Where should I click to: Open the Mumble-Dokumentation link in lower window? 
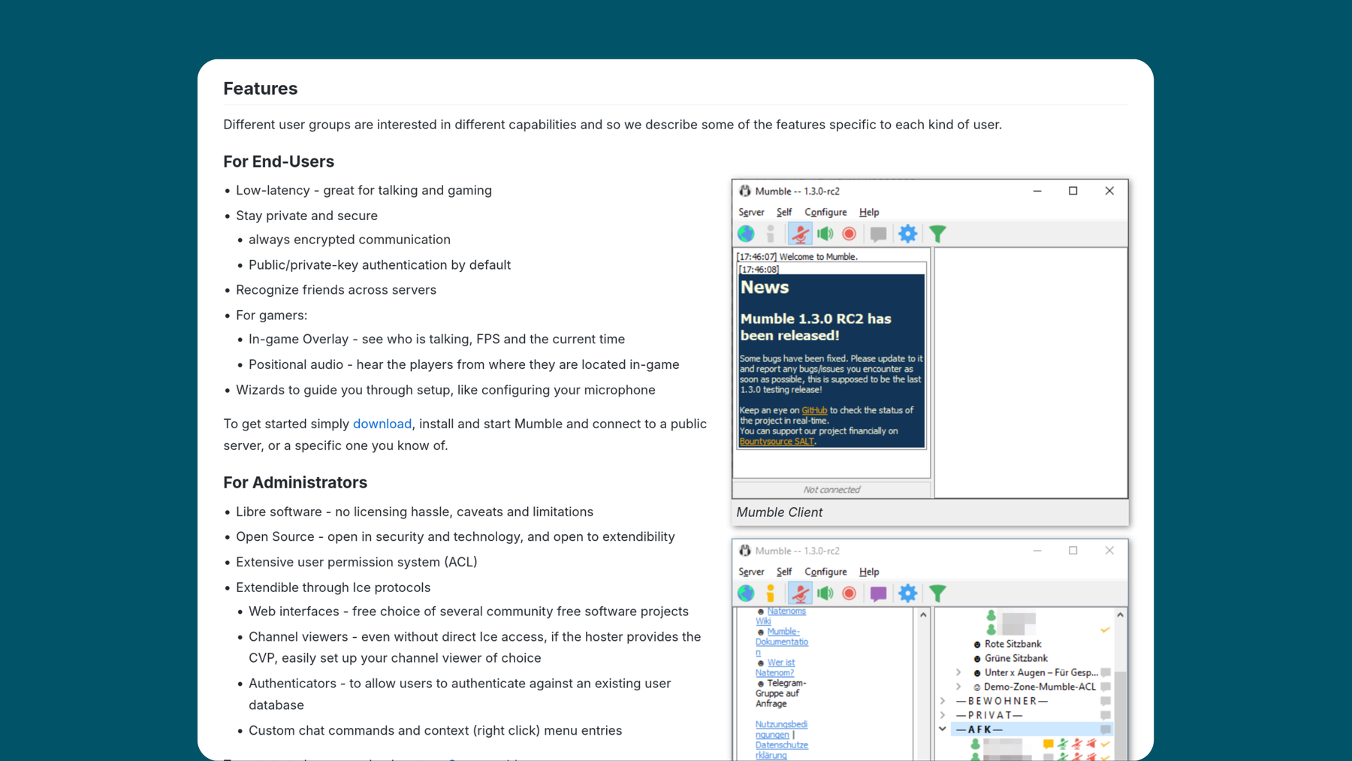(782, 642)
